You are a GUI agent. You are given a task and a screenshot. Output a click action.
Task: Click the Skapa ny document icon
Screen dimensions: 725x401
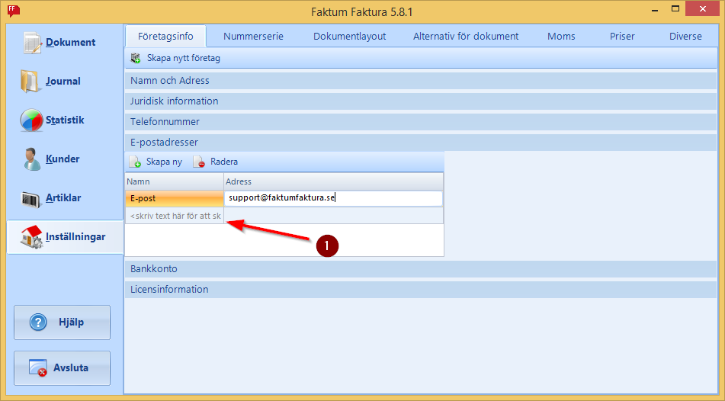[135, 162]
